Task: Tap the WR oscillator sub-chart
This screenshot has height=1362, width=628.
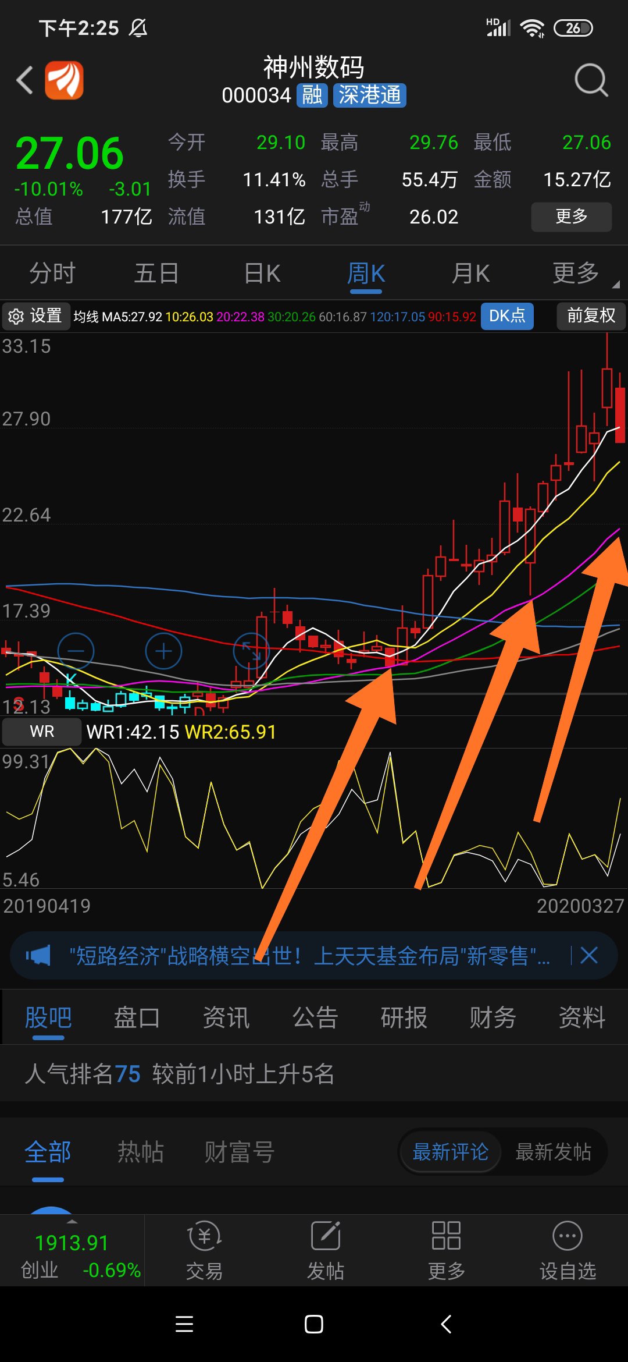Action: click(314, 818)
